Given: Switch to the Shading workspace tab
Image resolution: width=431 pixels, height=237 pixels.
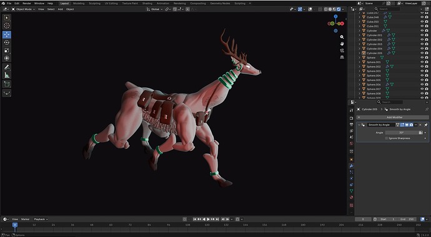Looking at the screenshot, I should pyautogui.click(x=147, y=3).
